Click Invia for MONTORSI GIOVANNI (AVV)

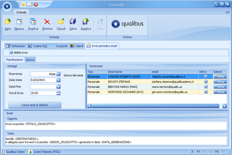point(220,92)
